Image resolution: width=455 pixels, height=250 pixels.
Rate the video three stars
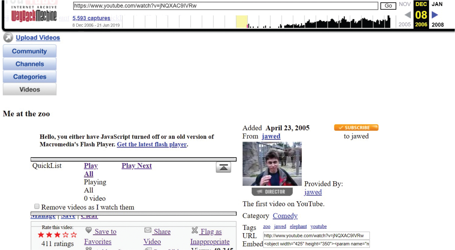57,235
